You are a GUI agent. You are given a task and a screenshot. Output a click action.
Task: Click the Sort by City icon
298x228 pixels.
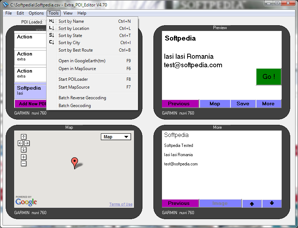(x=52, y=42)
